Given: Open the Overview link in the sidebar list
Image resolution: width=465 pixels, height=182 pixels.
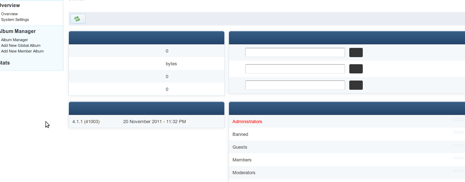Looking at the screenshot, I should point(9,14).
